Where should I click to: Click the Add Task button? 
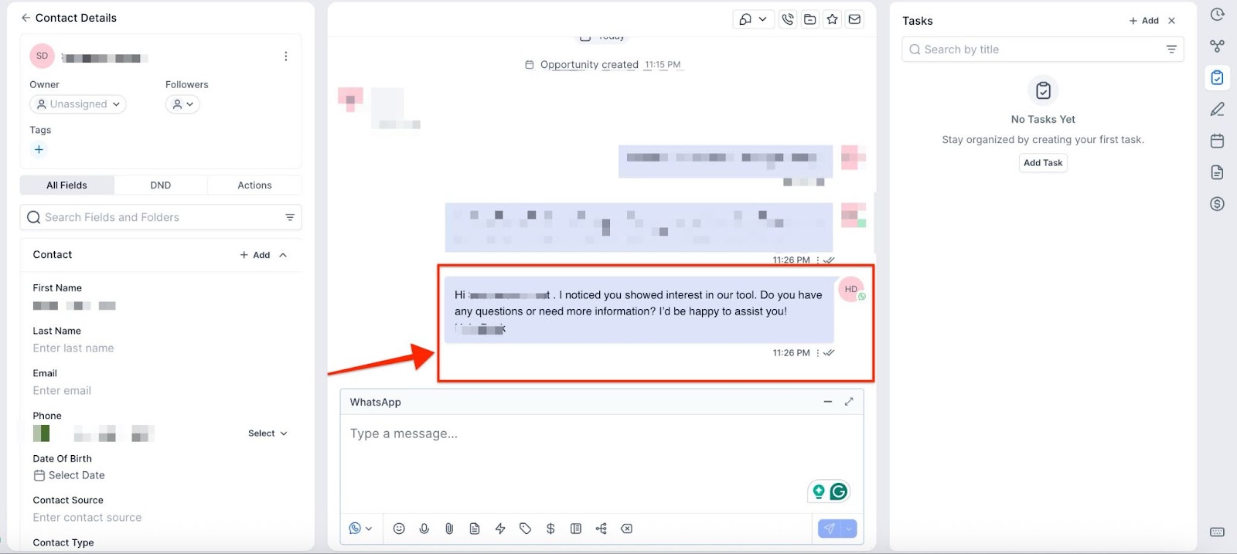tap(1043, 163)
